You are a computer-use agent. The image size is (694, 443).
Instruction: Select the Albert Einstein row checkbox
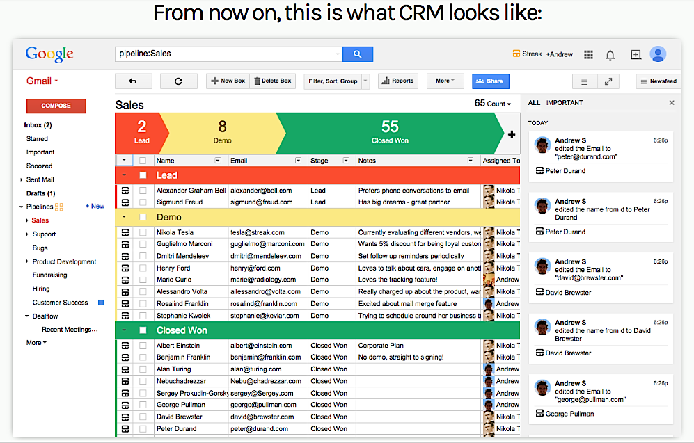(x=143, y=346)
